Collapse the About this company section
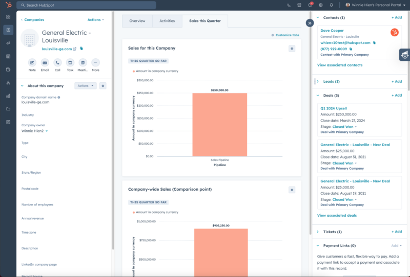The image size is (410, 277). 22,86
